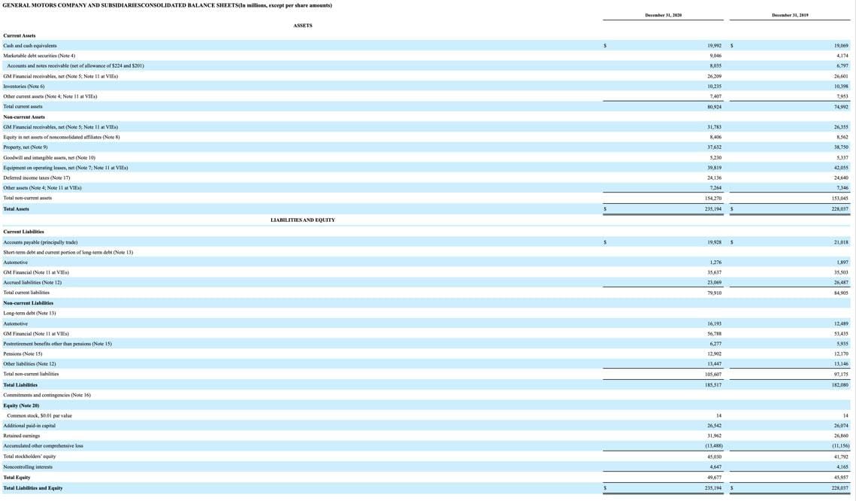856x501 pixels.
Task: Click 'Additional paid-in capital' label
Action: (x=29, y=426)
